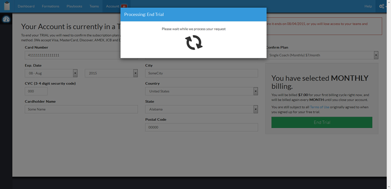The height and width of the screenshot is (189, 391).
Task: Click the red trial expiration warning text
Action: 317,24
